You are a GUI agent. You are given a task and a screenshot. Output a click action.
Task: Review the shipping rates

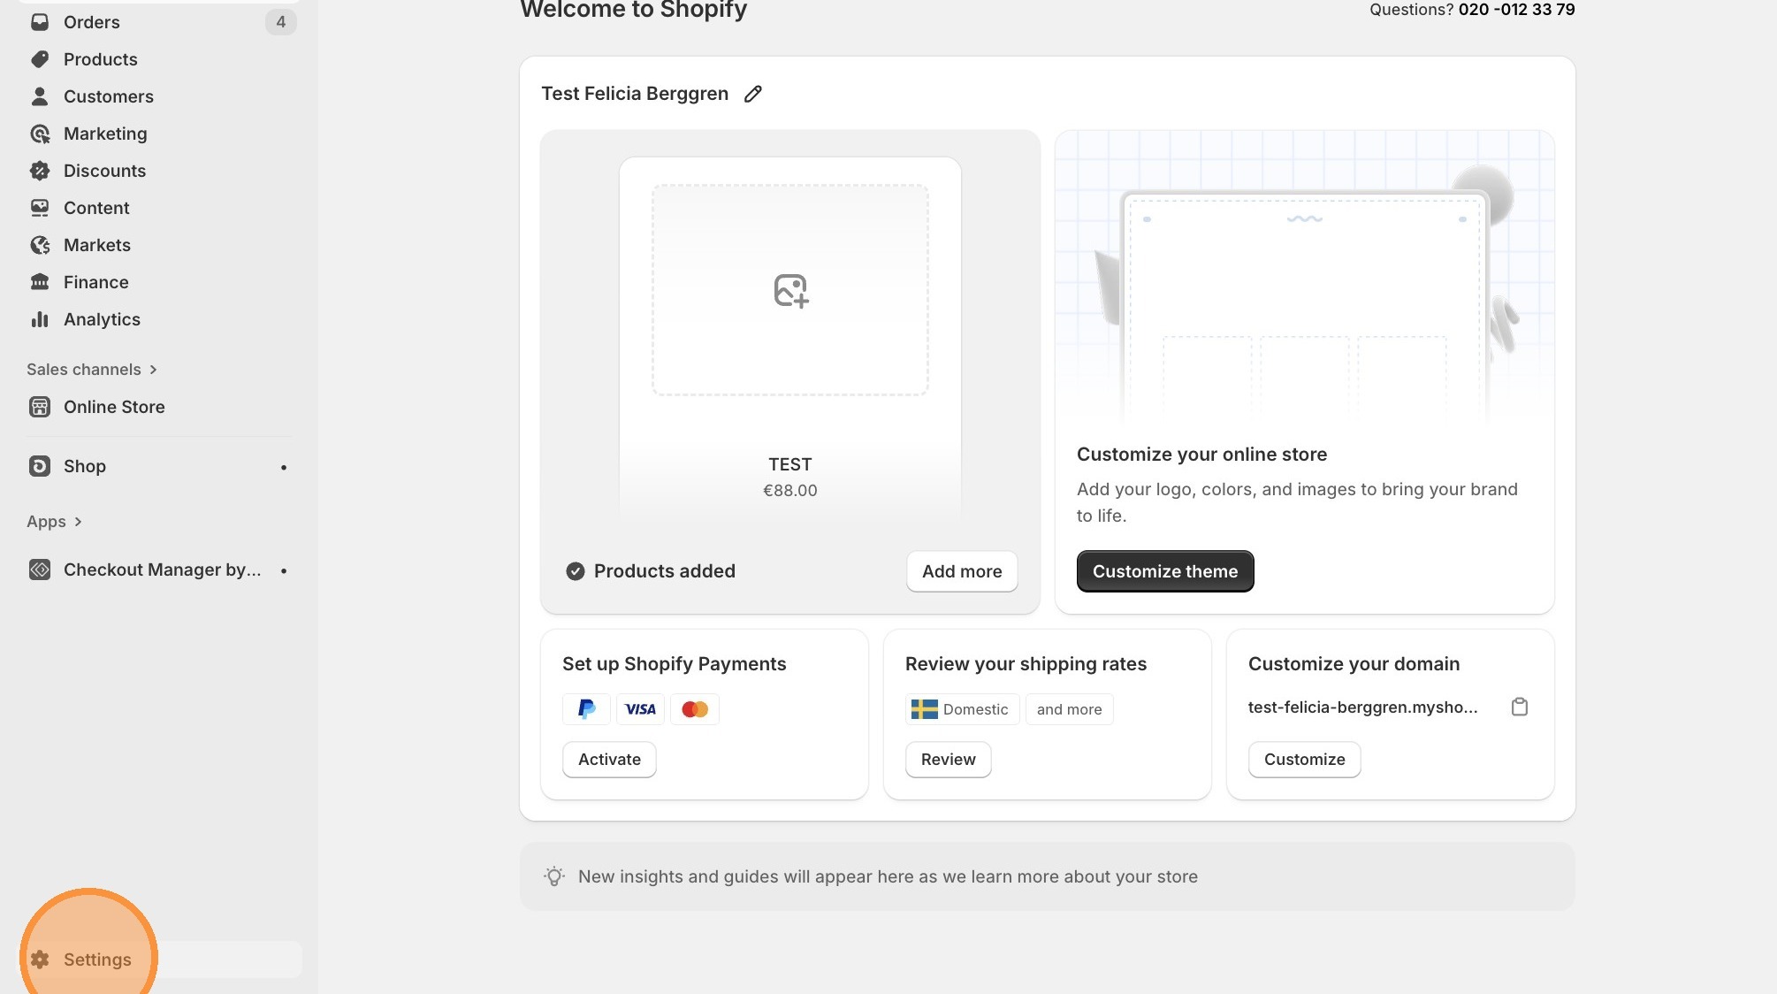coord(948,760)
